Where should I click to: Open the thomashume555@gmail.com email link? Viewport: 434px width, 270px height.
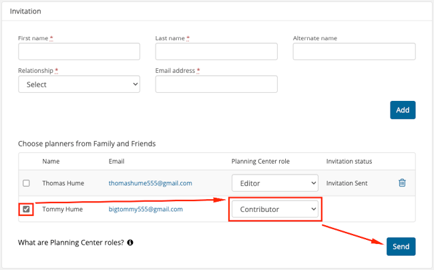pos(150,183)
